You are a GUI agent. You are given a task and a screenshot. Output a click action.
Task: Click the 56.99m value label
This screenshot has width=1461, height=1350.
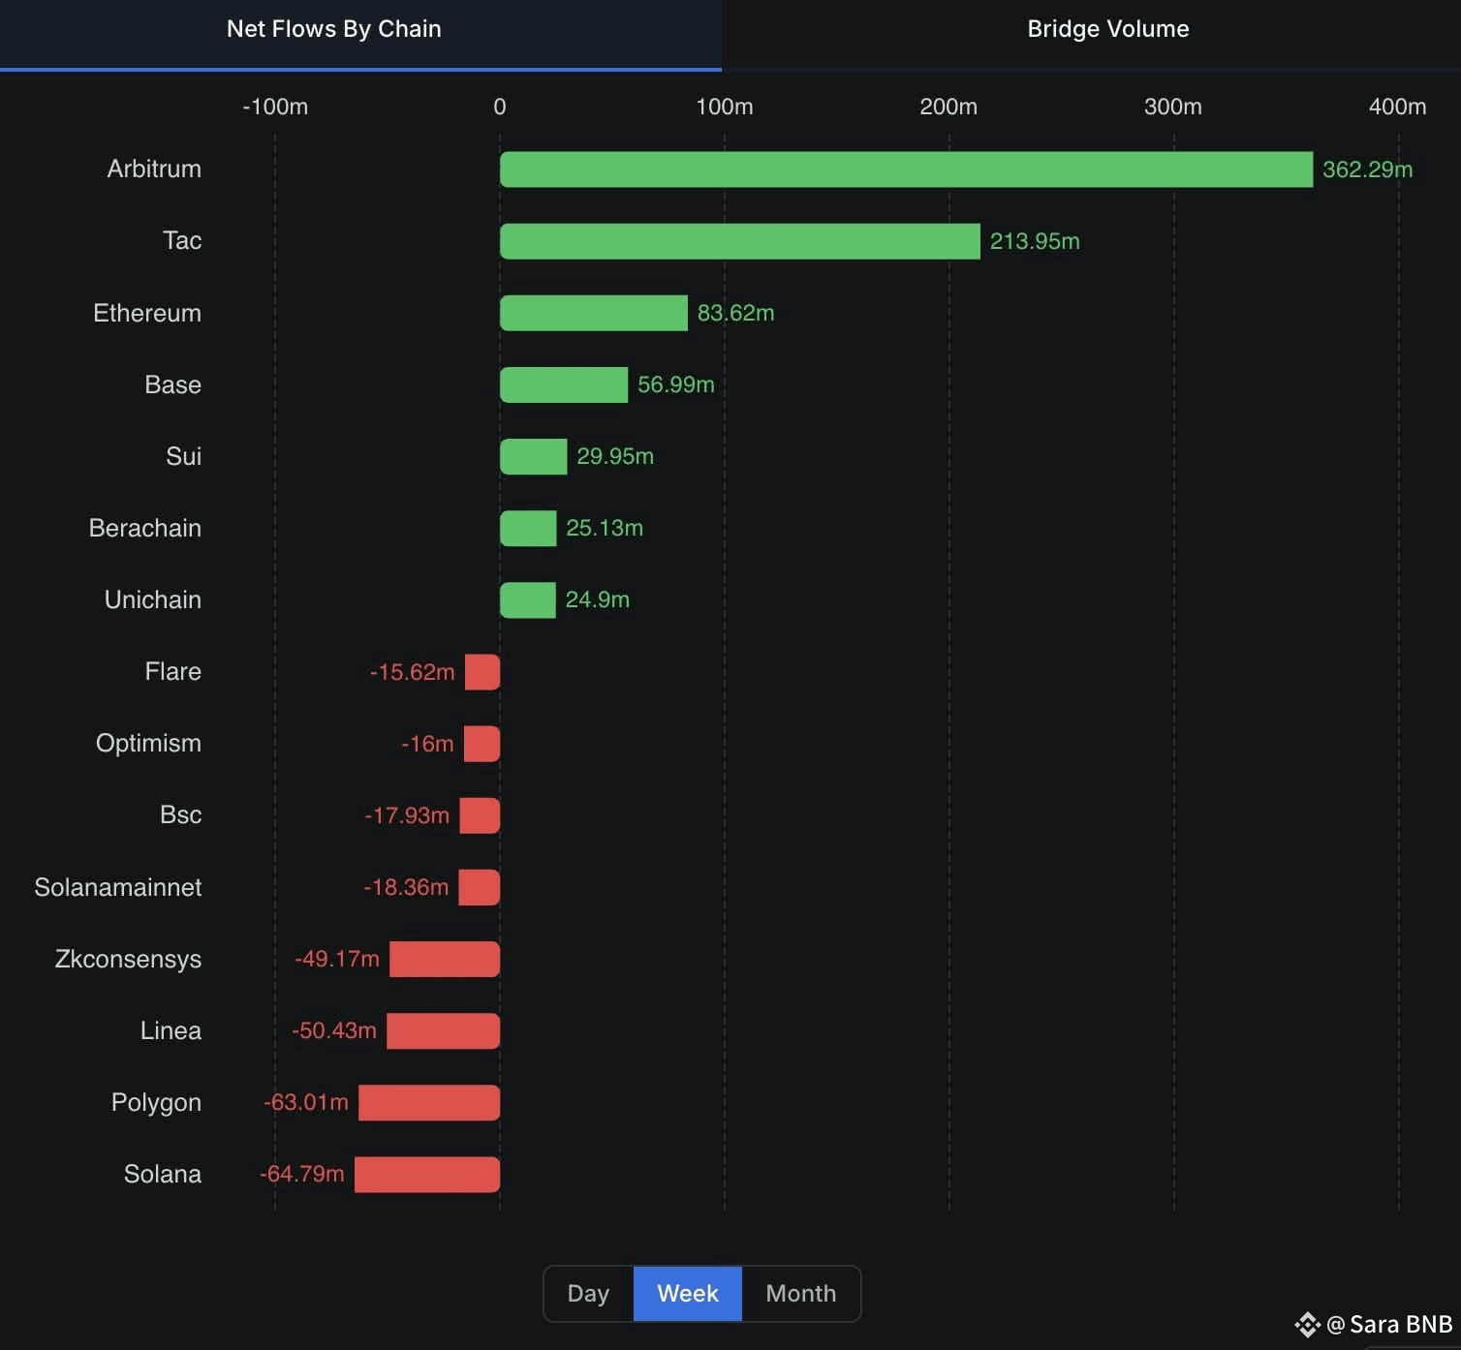(676, 384)
